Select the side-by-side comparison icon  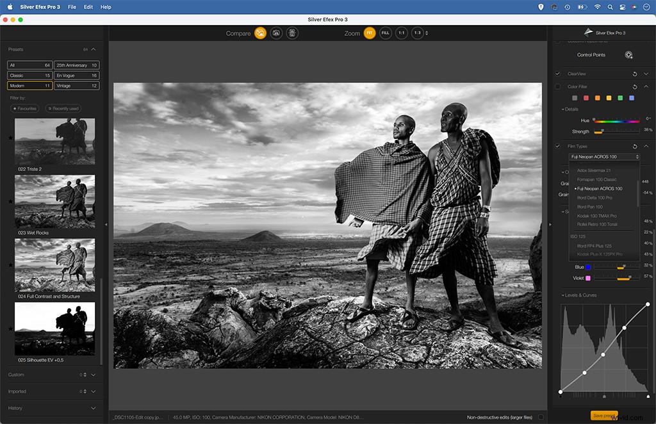(291, 33)
